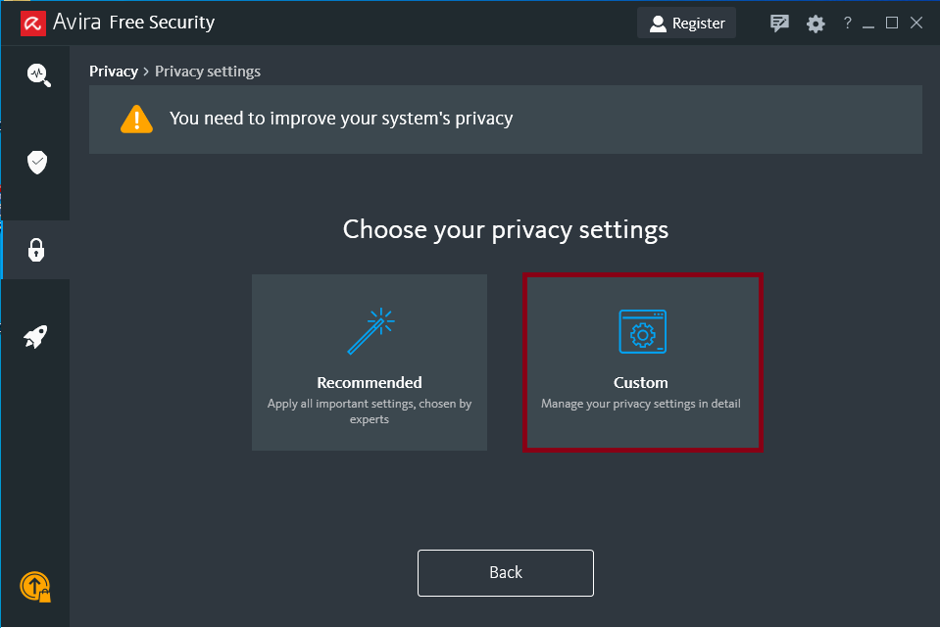Screen dimensions: 940x628
Task: Click the improve system's privacy banner
Action: (x=505, y=119)
